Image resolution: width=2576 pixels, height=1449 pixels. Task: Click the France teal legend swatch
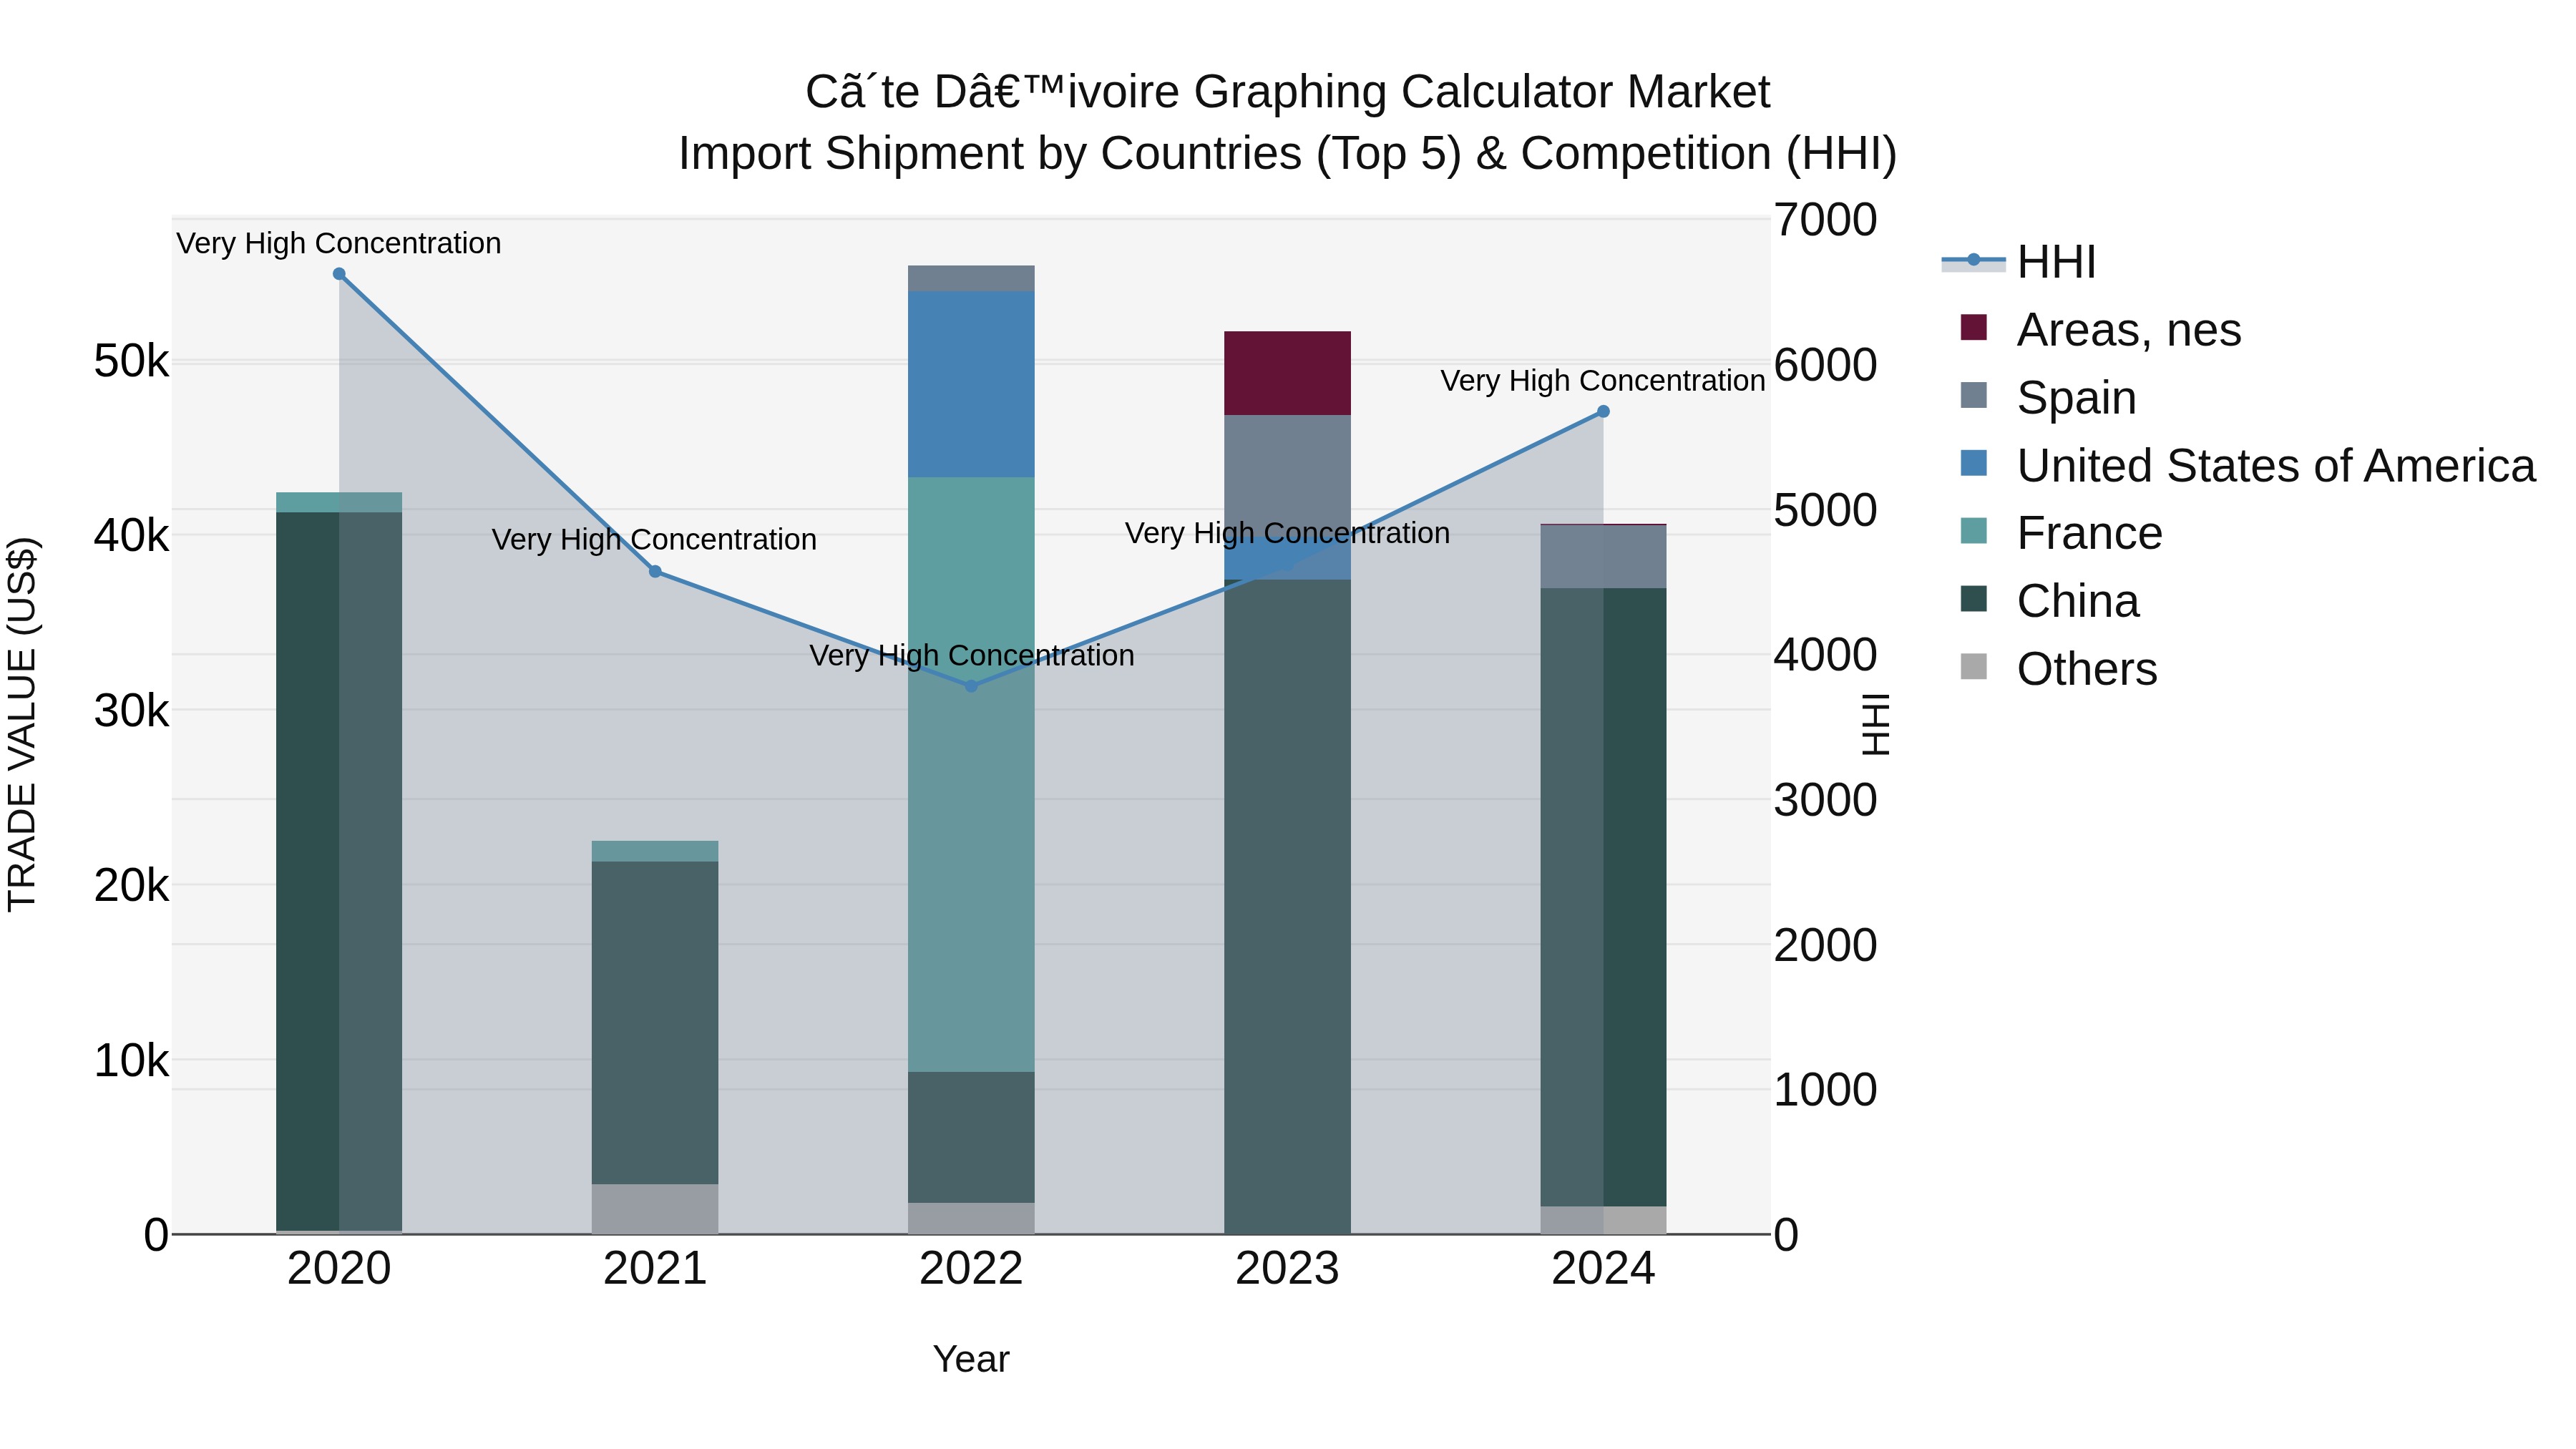pos(1974,530)
